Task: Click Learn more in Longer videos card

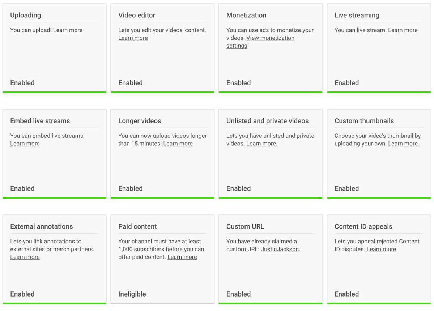Action: click(x=178, y=144)
